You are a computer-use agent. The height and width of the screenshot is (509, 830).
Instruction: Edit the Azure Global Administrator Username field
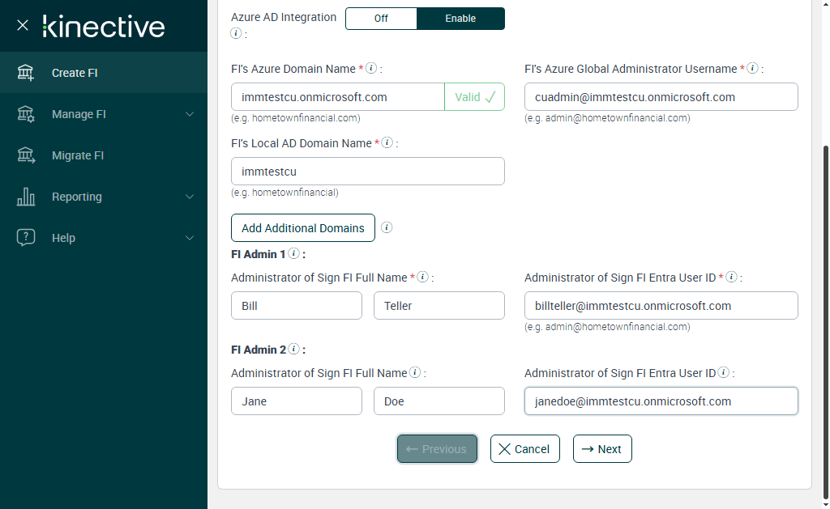tap(661, 97)
